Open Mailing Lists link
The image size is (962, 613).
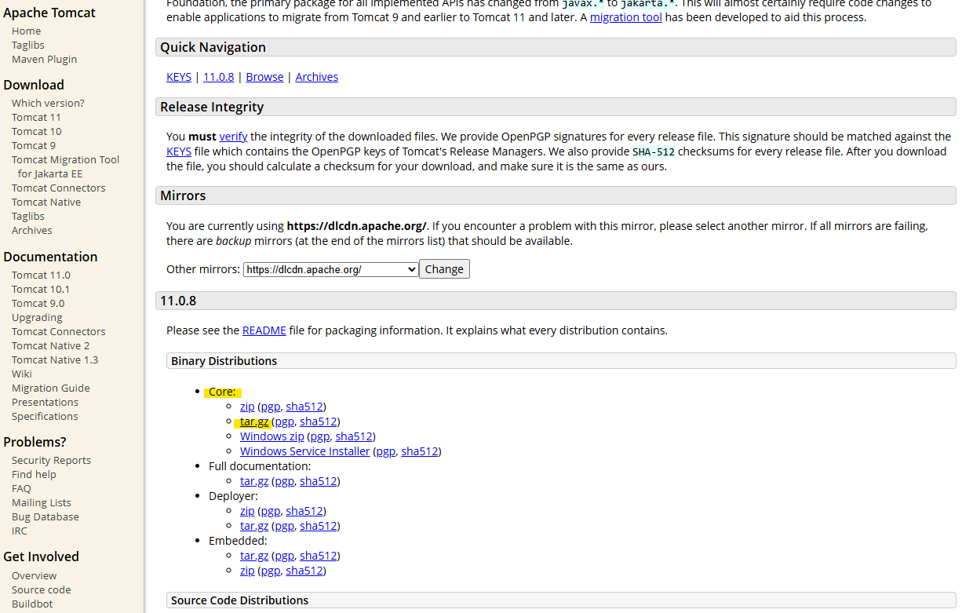tap(42, 502)
